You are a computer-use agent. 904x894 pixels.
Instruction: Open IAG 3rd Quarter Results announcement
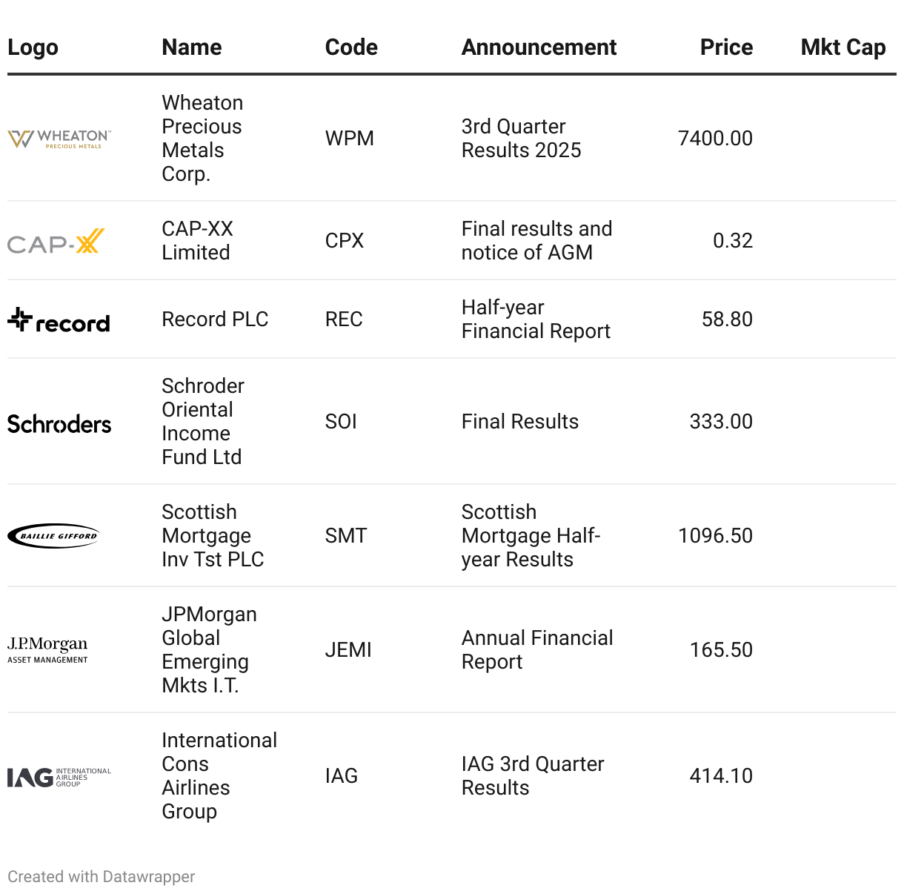point(533,776)
